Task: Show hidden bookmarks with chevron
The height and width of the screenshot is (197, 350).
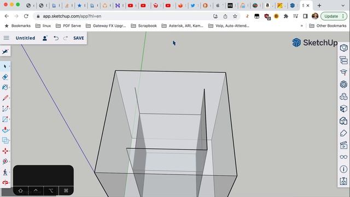Action: pyautogui.click(x=302, y=26)
